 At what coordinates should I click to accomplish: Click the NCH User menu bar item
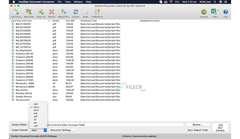pyautogui.click(x=205, y=2)
